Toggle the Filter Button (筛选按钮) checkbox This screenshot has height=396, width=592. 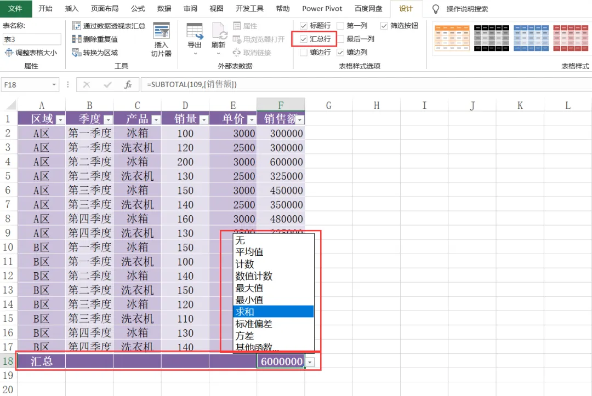[384, 26]
